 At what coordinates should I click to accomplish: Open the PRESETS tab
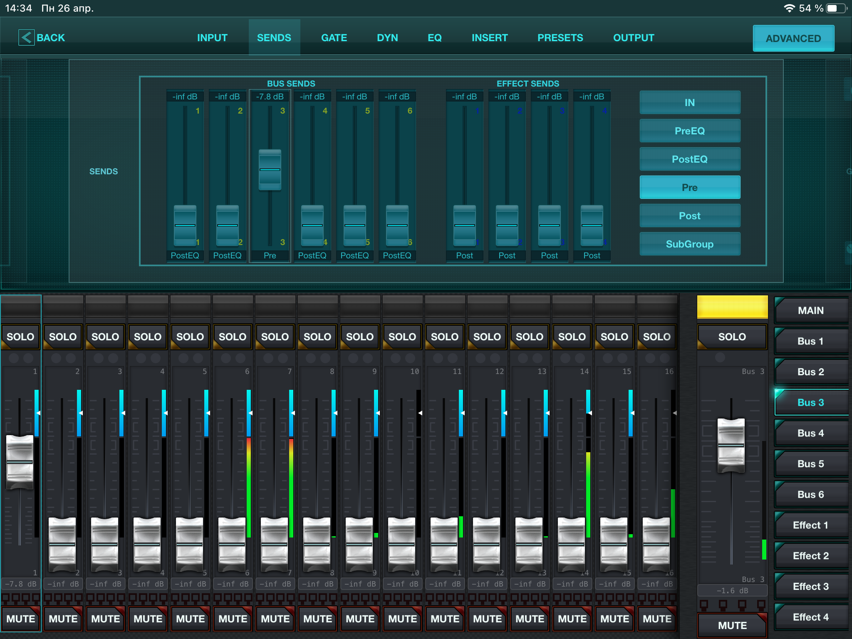click(560, 38)
